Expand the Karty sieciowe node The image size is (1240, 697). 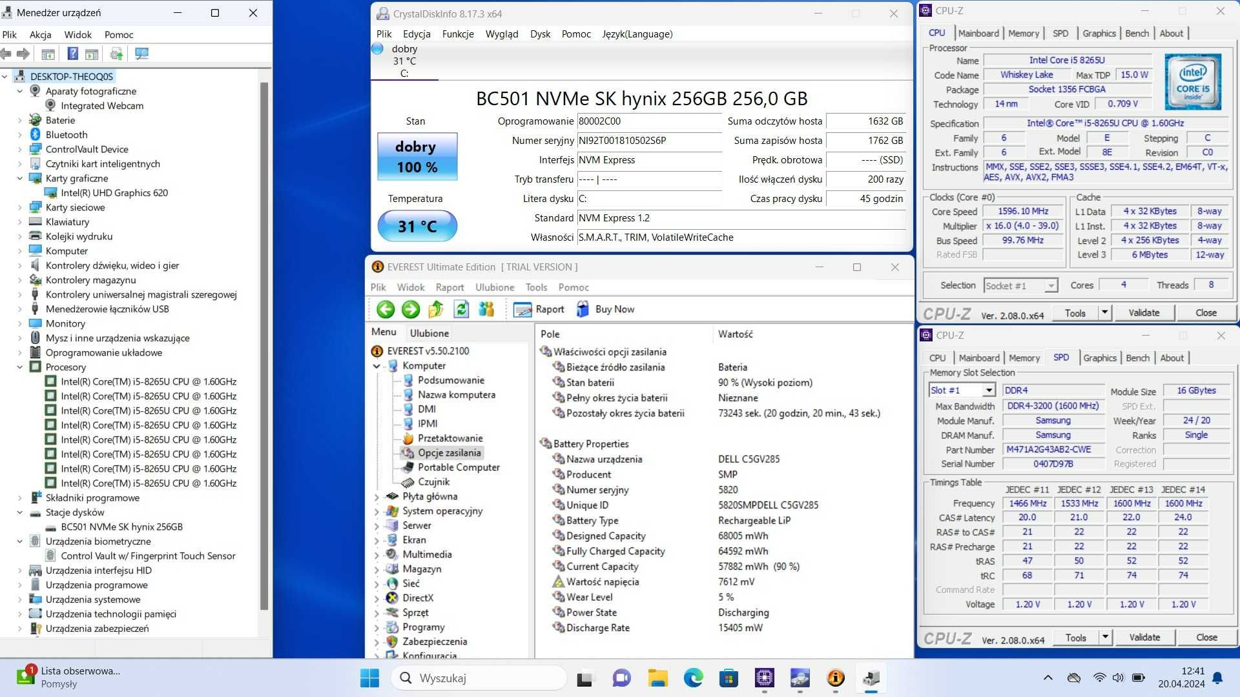point(19,208)
